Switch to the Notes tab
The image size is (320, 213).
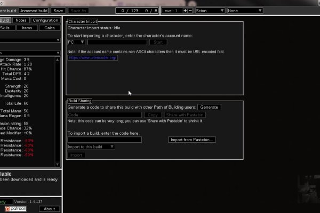coord(21,20)
